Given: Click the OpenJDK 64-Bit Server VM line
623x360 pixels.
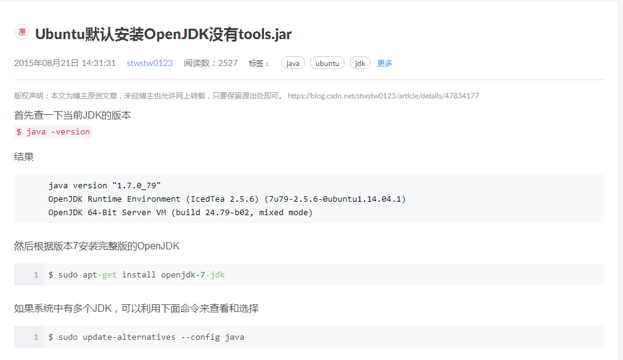Looking at the screenshot, I should pyautogui.click(x=180, y=213).
